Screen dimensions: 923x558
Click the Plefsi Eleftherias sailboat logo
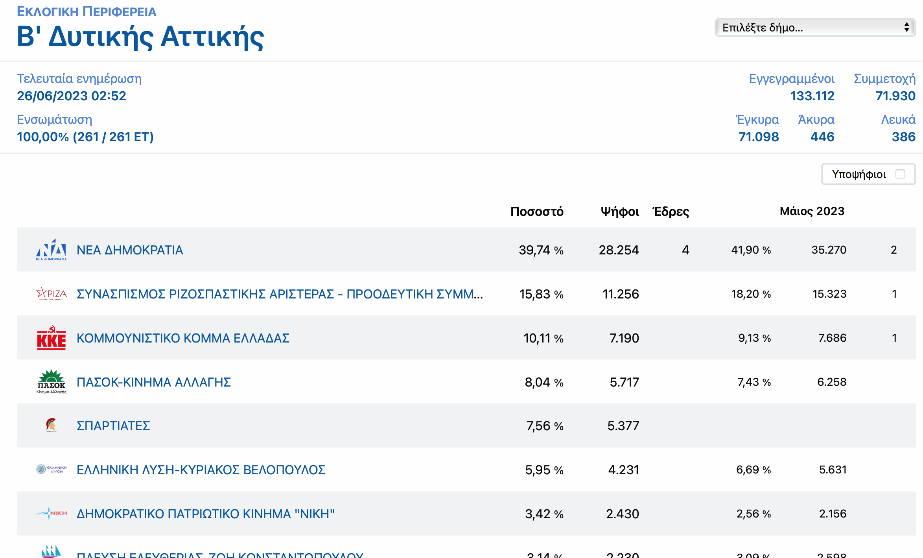51,551
